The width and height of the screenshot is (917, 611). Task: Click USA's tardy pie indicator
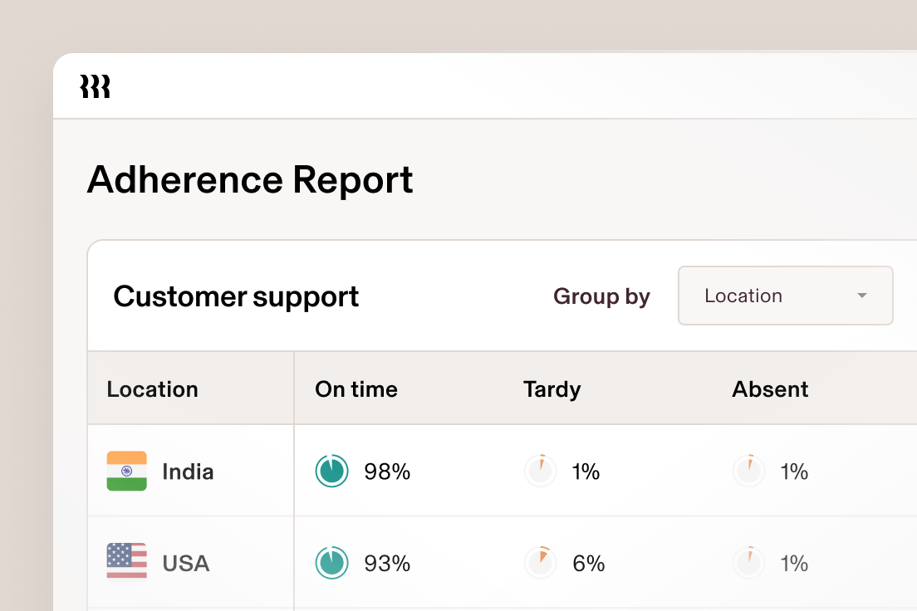540,563
